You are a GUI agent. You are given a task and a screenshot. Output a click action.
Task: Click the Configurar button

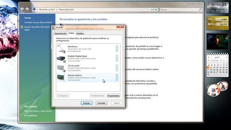tap(62, 96)
